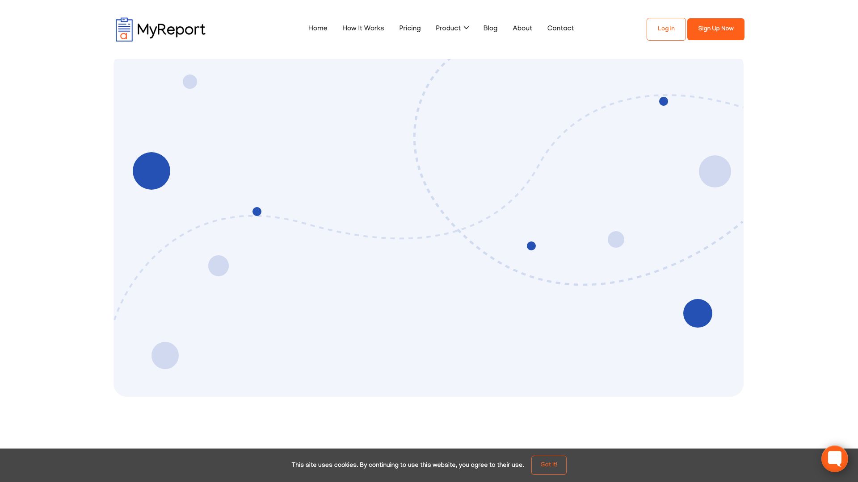Navigate to Pricing
The height and width of the screenshot is (482, 858).
tap(410, 29)
